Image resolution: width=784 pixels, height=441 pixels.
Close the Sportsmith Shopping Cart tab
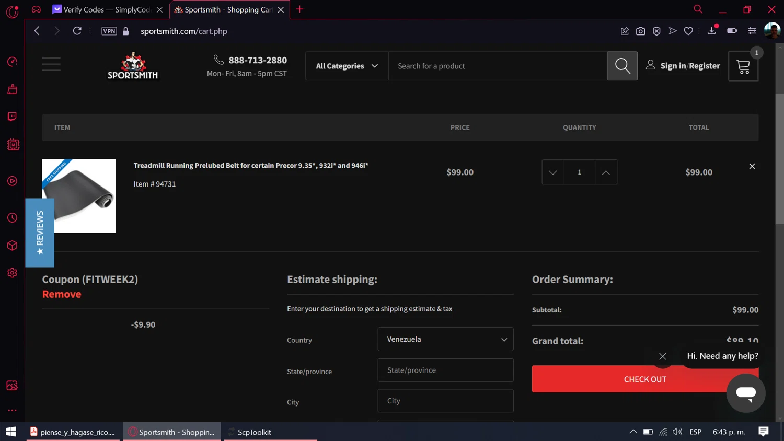click(x=281, y=9)
